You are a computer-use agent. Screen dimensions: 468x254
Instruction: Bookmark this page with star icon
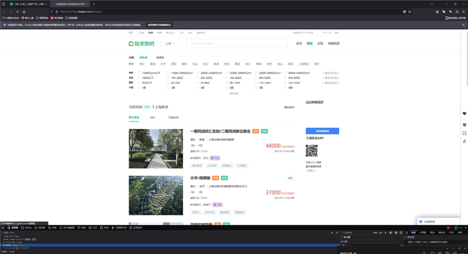pyautogui.click(x=410, y=12)
